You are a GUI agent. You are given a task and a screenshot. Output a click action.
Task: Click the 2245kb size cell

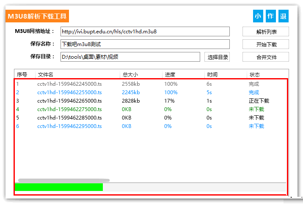[x=131, y=92]
